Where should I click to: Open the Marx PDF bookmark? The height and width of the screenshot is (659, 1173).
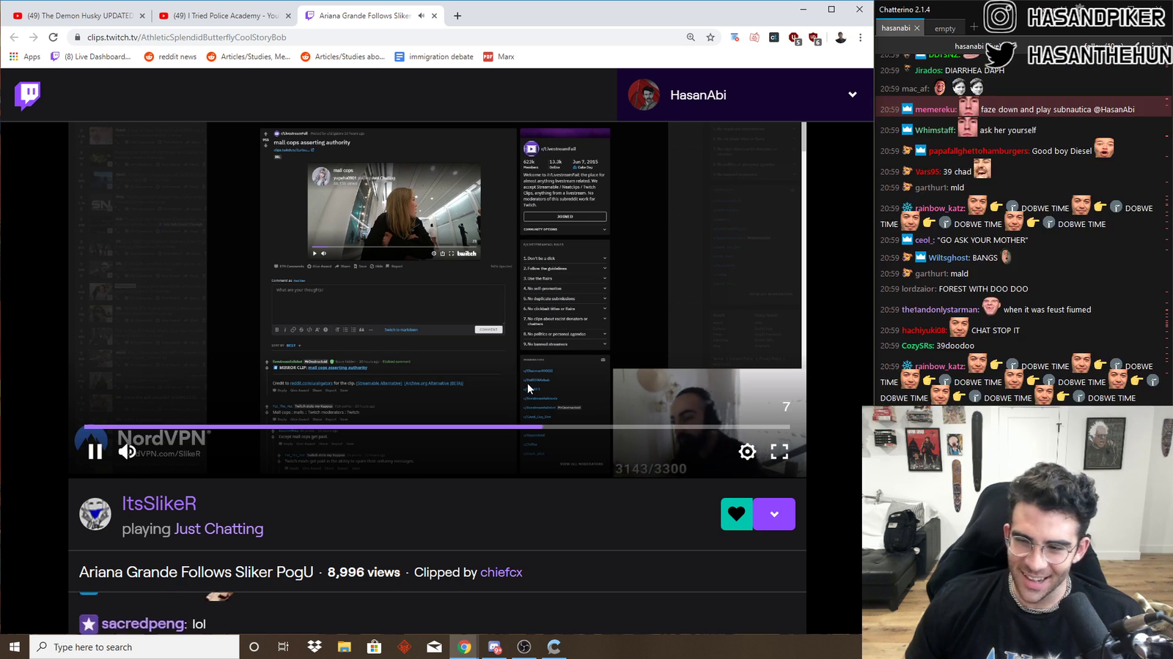tap(499, 56)
